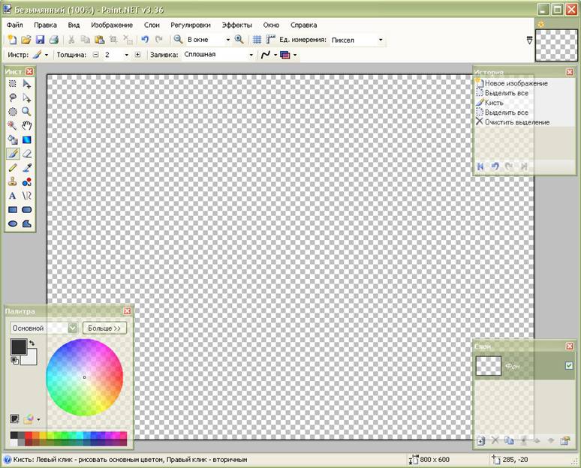Toggle the pixel grid icon
This screenshot has height=468, width=581.
(257, 40)
